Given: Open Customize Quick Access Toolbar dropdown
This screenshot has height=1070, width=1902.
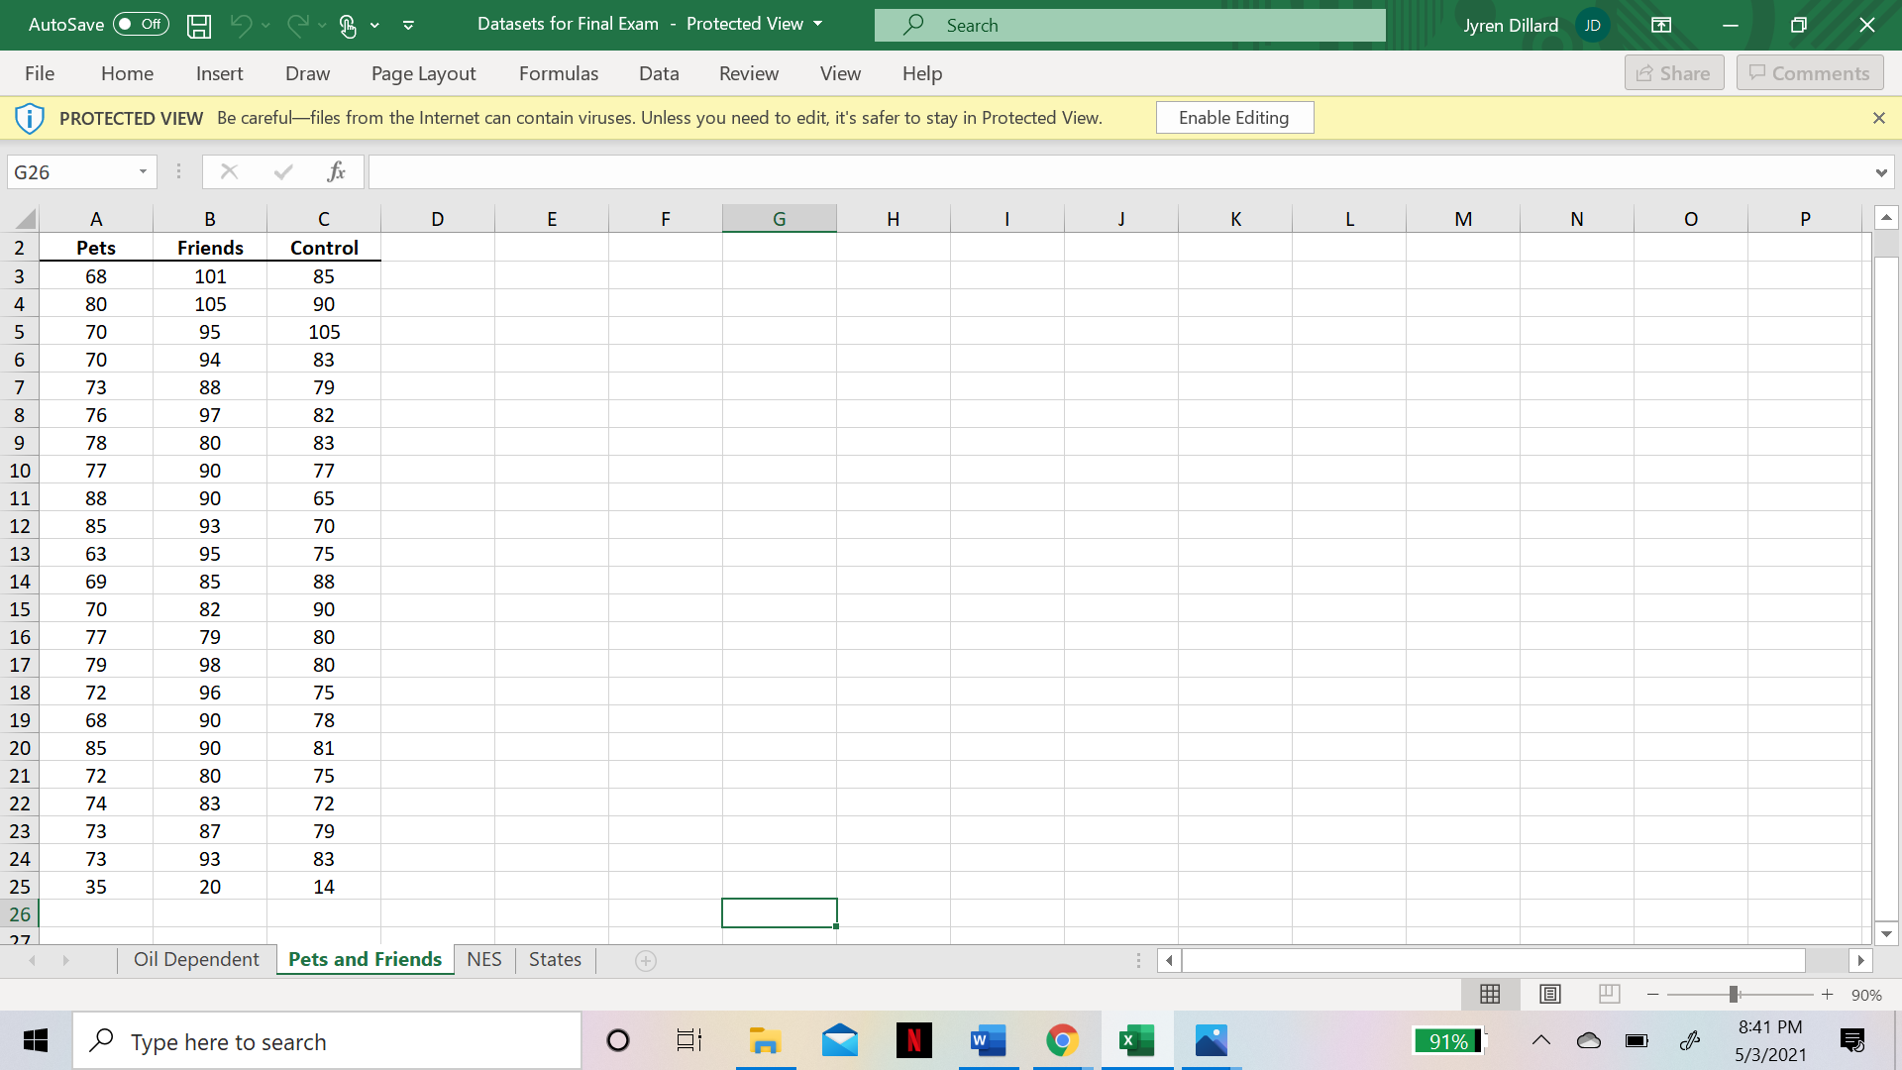Looking at the screenshot, I should click(x=408, y=26).
